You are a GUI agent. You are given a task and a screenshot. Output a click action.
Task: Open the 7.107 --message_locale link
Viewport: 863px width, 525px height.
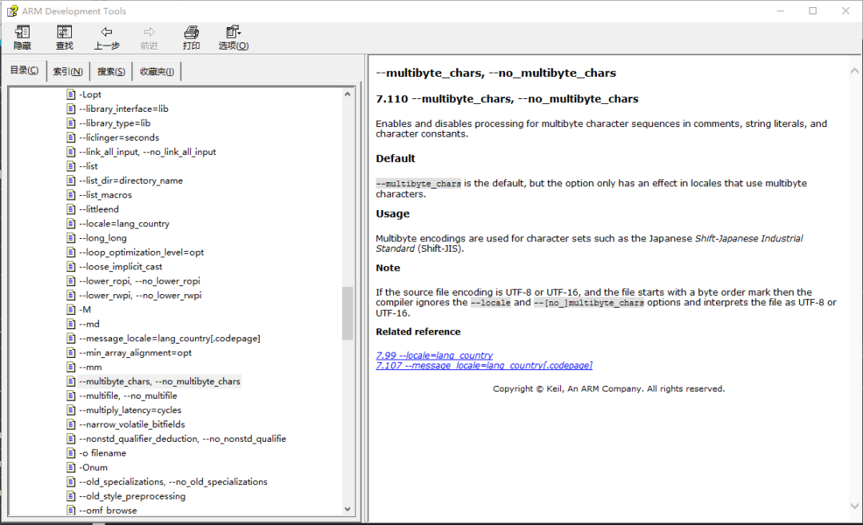pos(484,365)
